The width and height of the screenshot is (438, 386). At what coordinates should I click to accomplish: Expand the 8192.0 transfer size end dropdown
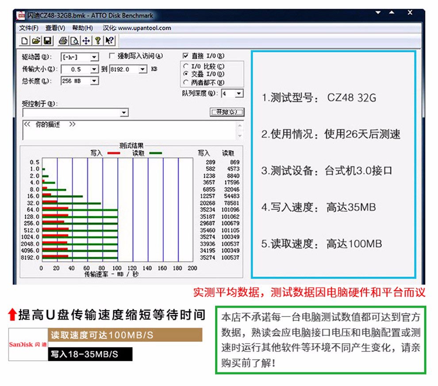[x=143, y=69]
